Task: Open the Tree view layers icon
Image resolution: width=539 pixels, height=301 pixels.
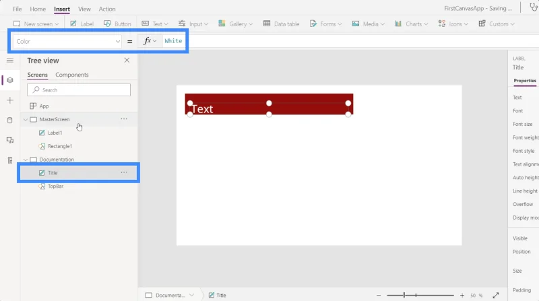Action: coord(10,80)
